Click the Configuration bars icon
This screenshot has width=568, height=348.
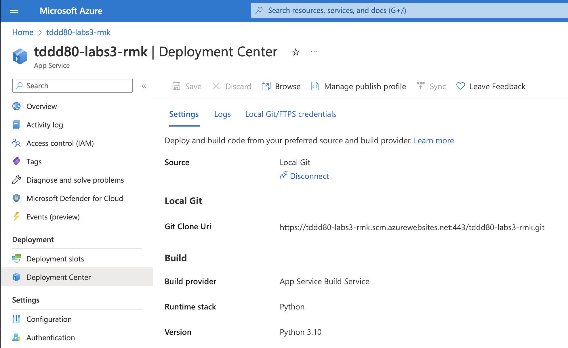click(x=16, y=319)
